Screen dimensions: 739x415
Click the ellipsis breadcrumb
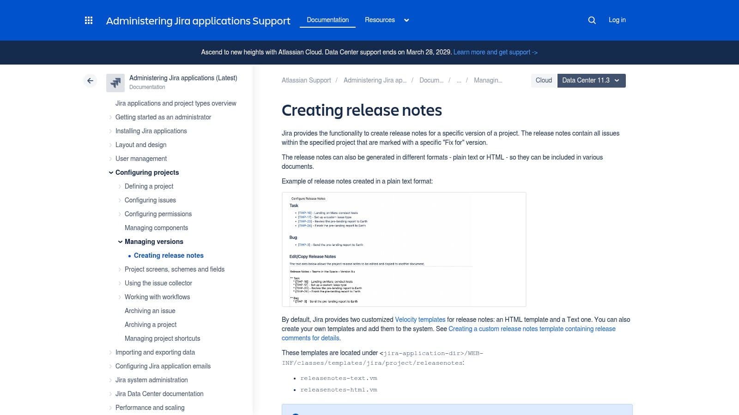point(459,80)
